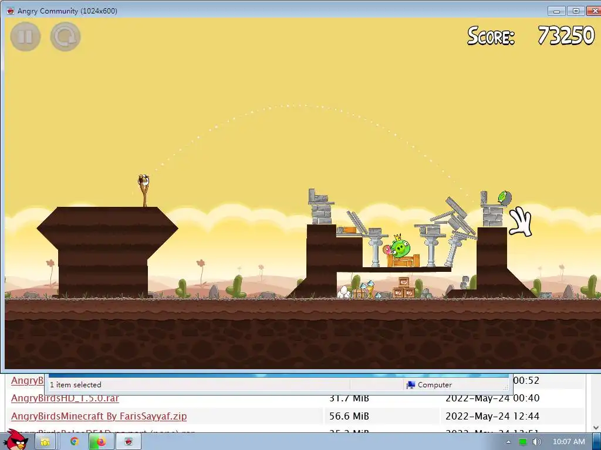Image resolution: width=601 pixels, height=450 pixels.
Task: Open File Explorer from the taskbar
Action: tap(45, 442)
